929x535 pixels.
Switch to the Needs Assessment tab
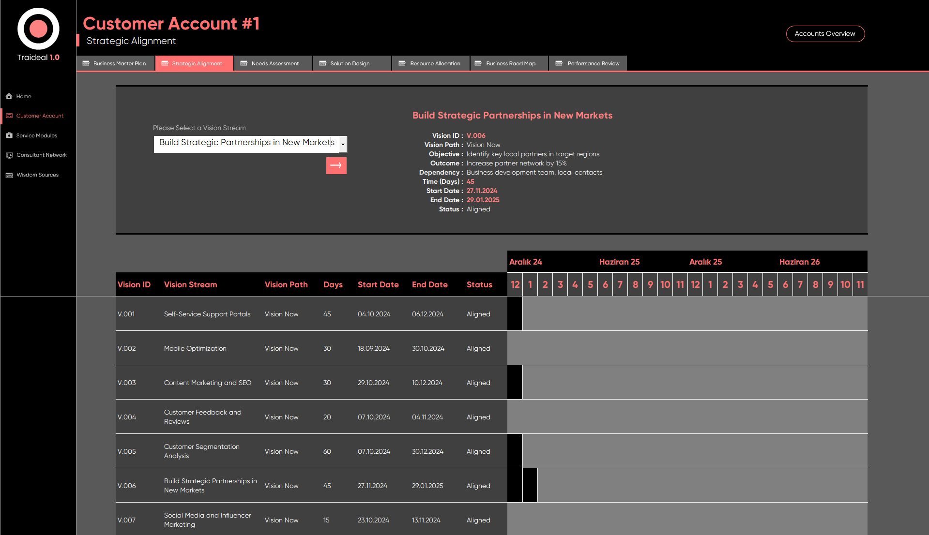[x=273, y=63]
